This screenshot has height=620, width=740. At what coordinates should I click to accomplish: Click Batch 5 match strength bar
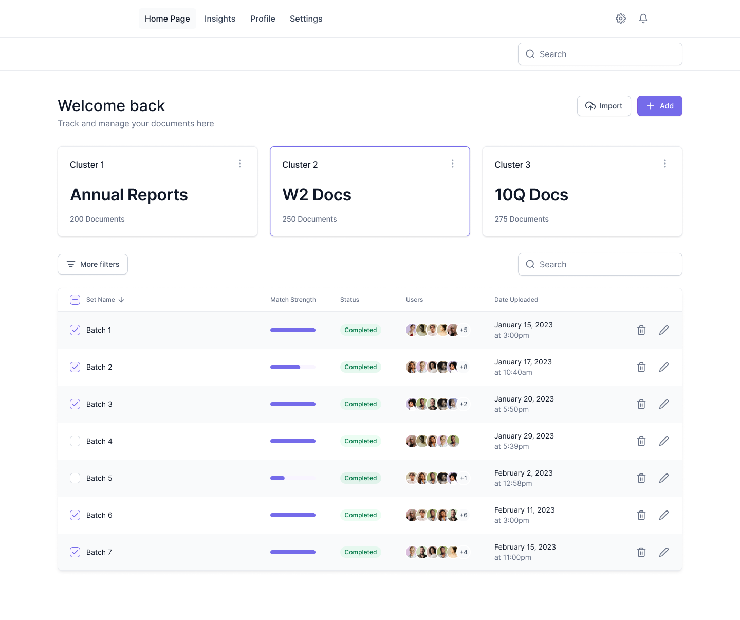point(293,478)
